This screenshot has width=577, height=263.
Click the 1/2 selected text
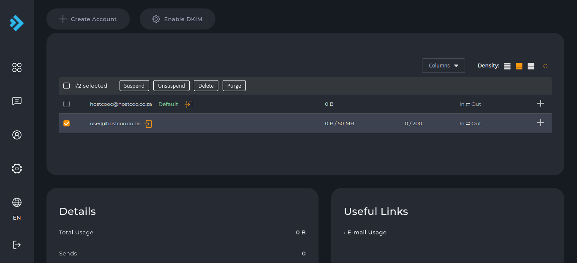[x=90, y=86]
